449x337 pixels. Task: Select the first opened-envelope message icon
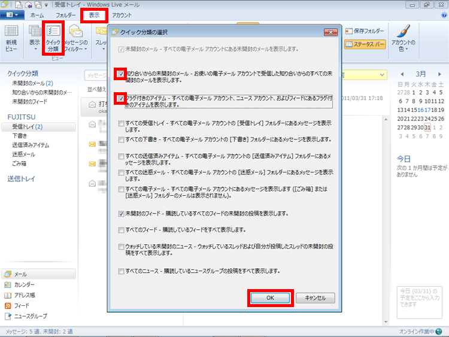pos(92,105)
